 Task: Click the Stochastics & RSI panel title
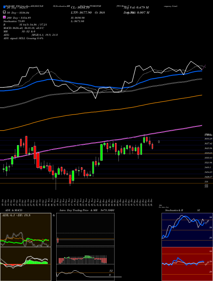pyautogui.click(x=182, y=210)
